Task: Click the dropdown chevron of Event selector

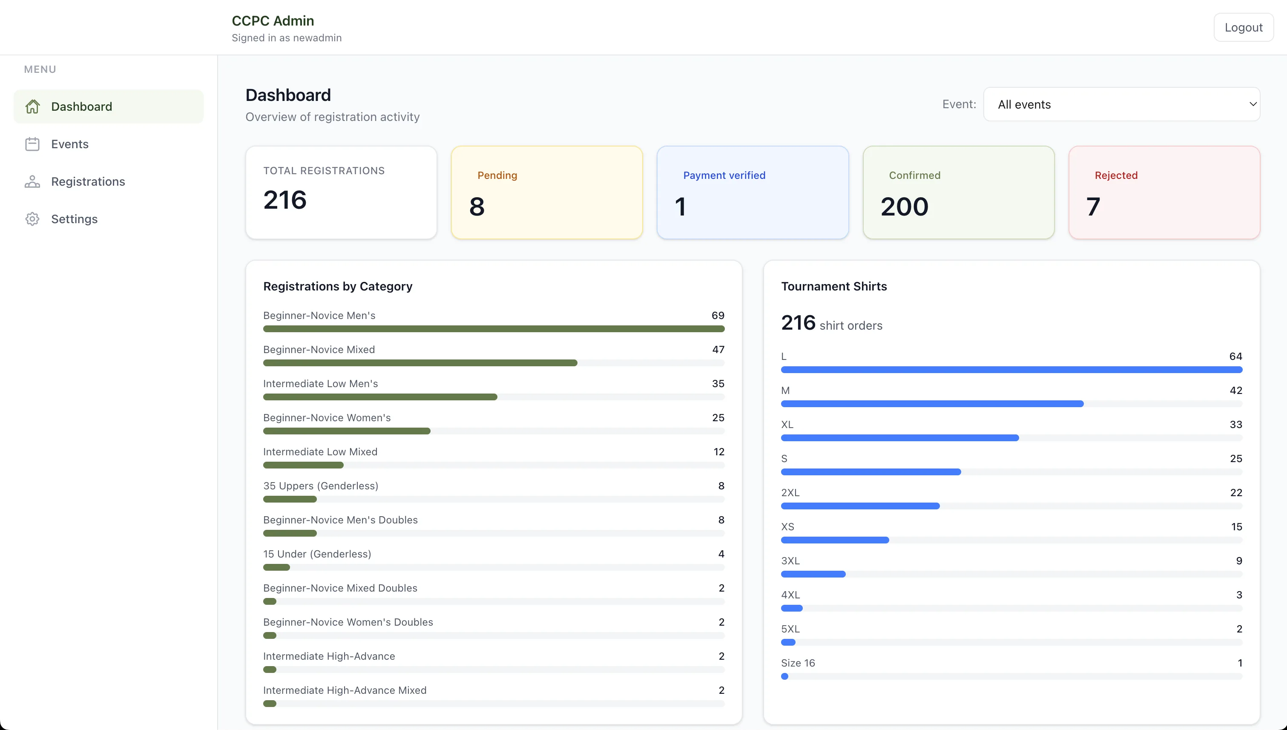Action: click(x=1253, y=104)
